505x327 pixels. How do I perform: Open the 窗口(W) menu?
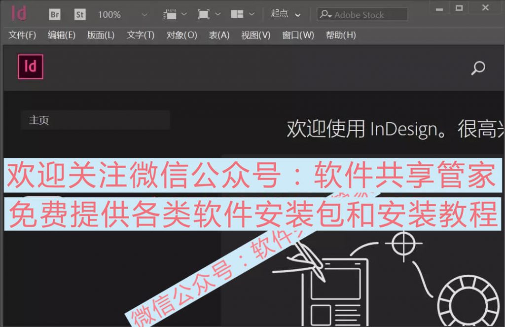pyautogui.click(x=298, y=35)
